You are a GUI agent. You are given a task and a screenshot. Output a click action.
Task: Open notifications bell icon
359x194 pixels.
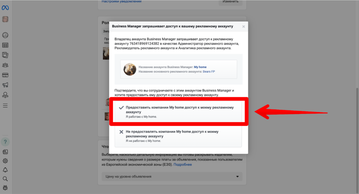5,170
